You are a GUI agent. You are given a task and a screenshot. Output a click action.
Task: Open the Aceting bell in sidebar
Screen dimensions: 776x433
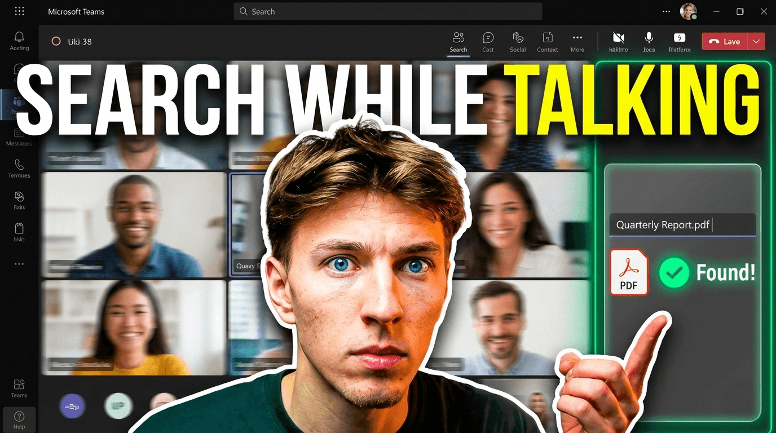tap(19, 41)
